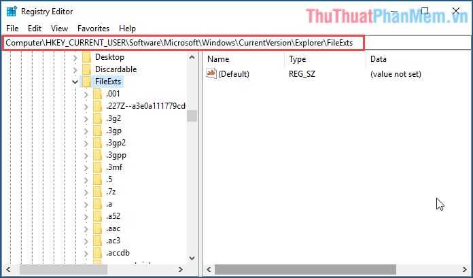Viewport: 473px width, 278px height.
Task: Open the Edit menu
Action: click(35, 29)
